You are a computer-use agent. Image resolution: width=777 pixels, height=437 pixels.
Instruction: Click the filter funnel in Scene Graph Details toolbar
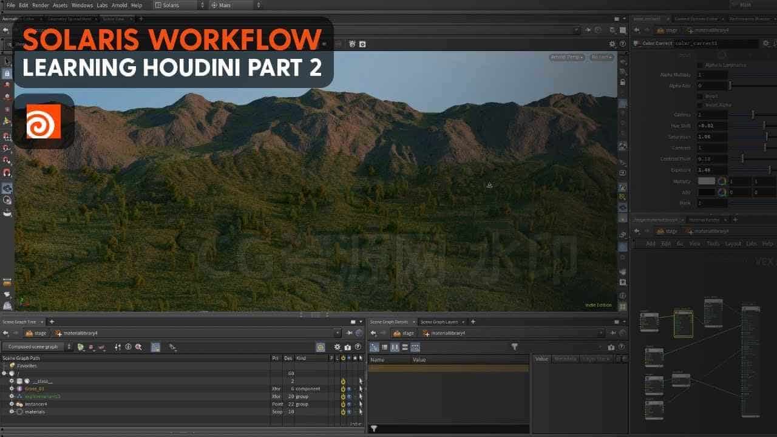pyautogui.click(x=515, y=347)
